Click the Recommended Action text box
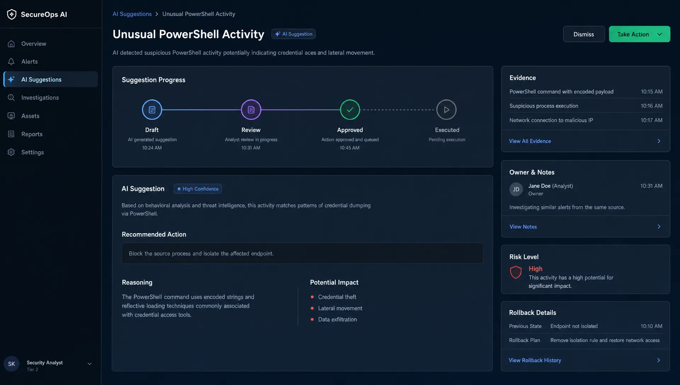This screenshot has height=385, width=680. [302, 253]
